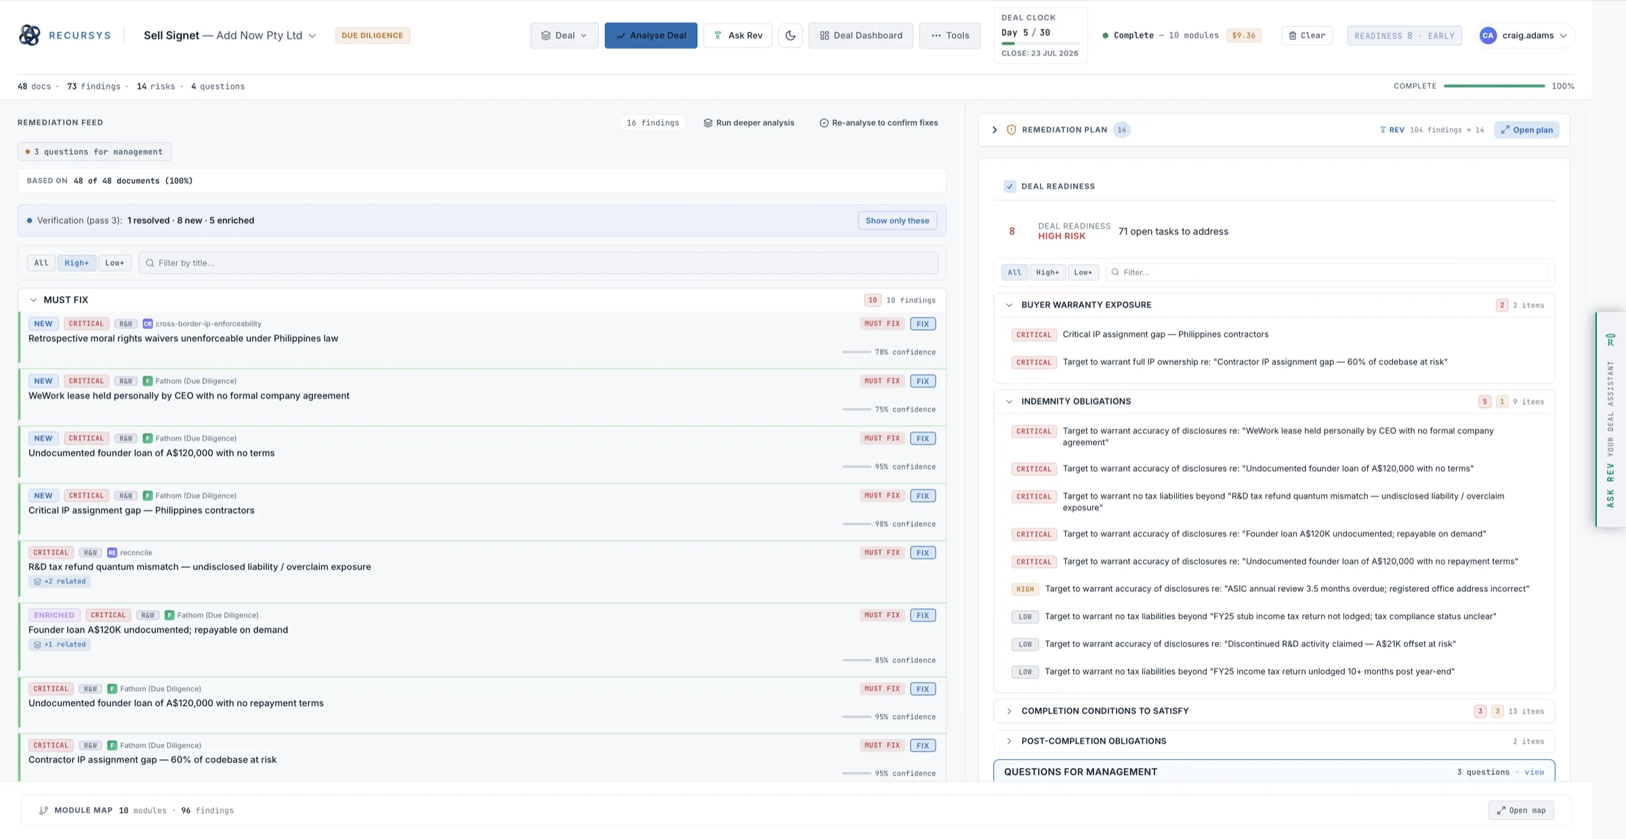Click the REV 104 findings summary
Image resolution: width=1626 pixels, height=839 pixels.
1432,130
